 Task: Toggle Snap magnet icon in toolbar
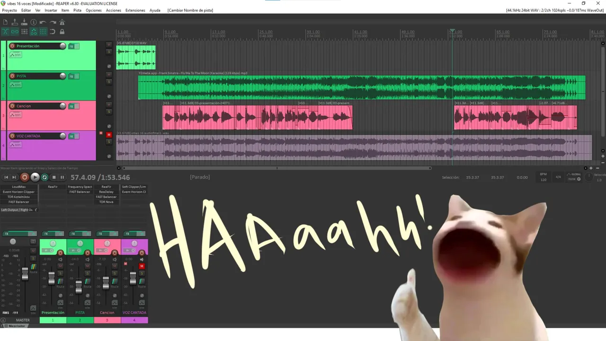point(53,32)
